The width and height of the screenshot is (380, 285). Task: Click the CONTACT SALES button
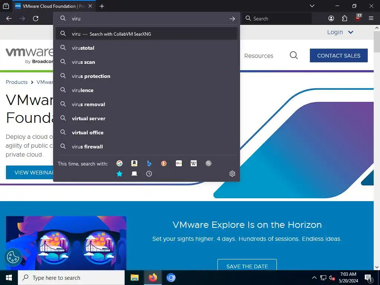click(338, 56)
